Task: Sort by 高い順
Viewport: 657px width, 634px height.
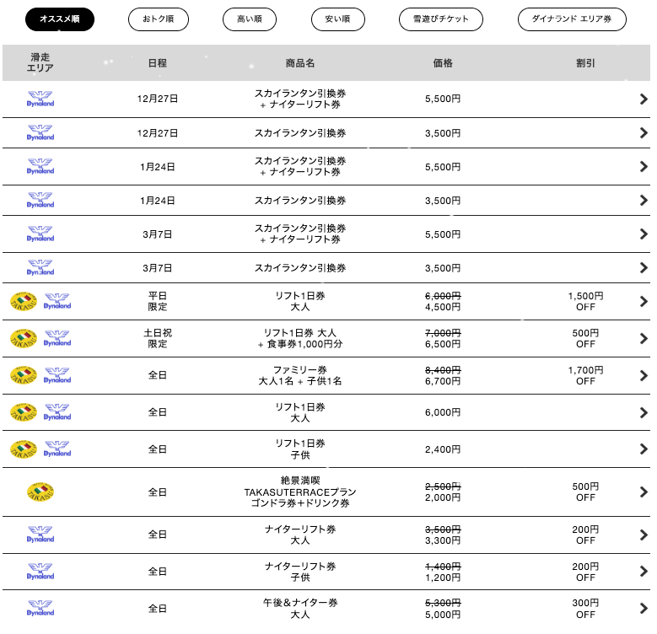Action: [249, 19]
